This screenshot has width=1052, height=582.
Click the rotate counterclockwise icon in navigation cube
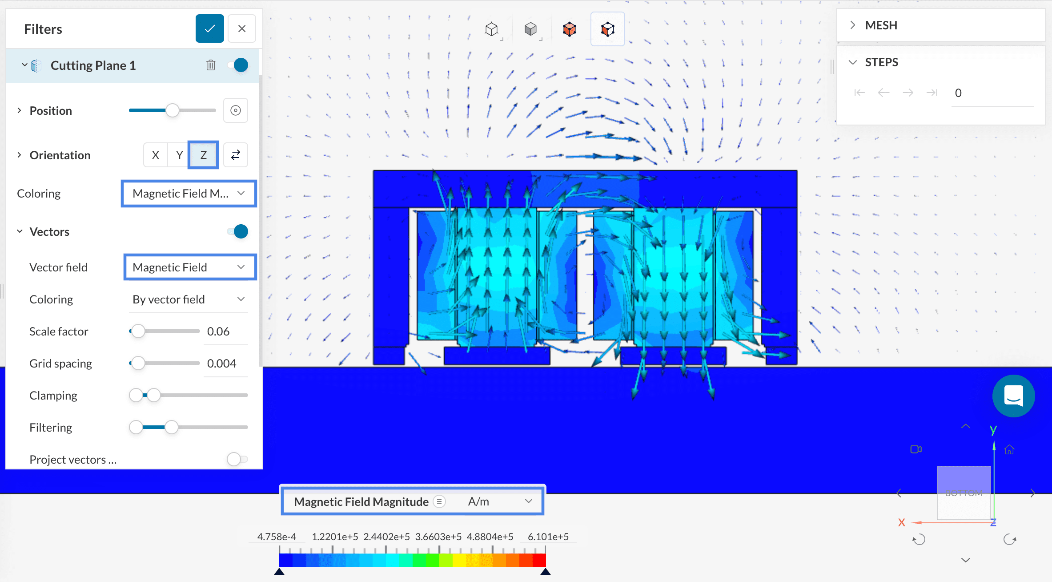pyautogui.click(x=919, y=540)
